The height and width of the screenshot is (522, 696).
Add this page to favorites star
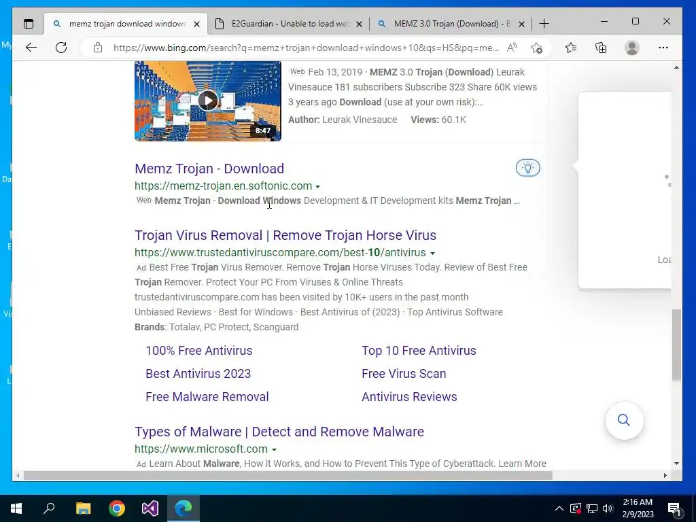click(x=537, y=48)
